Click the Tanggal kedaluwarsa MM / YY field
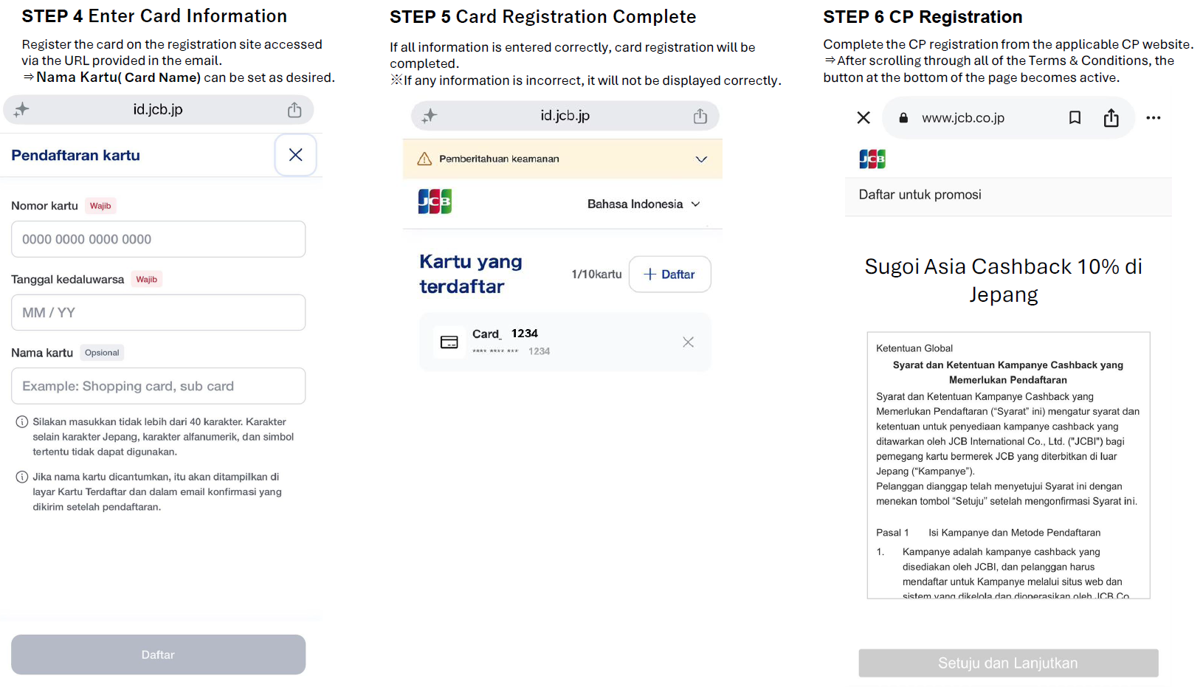 point(158,312)
